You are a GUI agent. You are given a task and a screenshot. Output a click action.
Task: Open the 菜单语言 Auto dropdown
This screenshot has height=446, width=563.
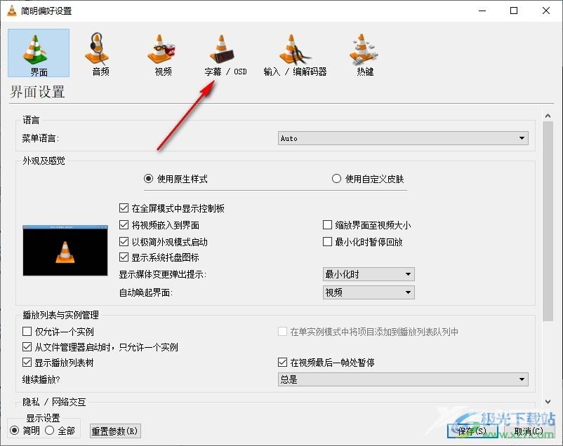403,138
